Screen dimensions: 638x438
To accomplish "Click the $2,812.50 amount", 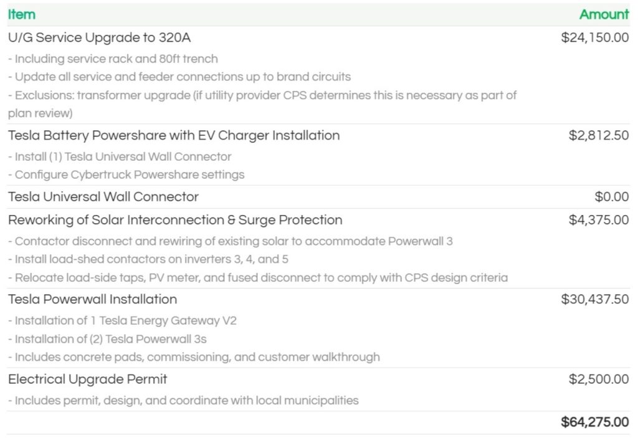I will (599, 135).
